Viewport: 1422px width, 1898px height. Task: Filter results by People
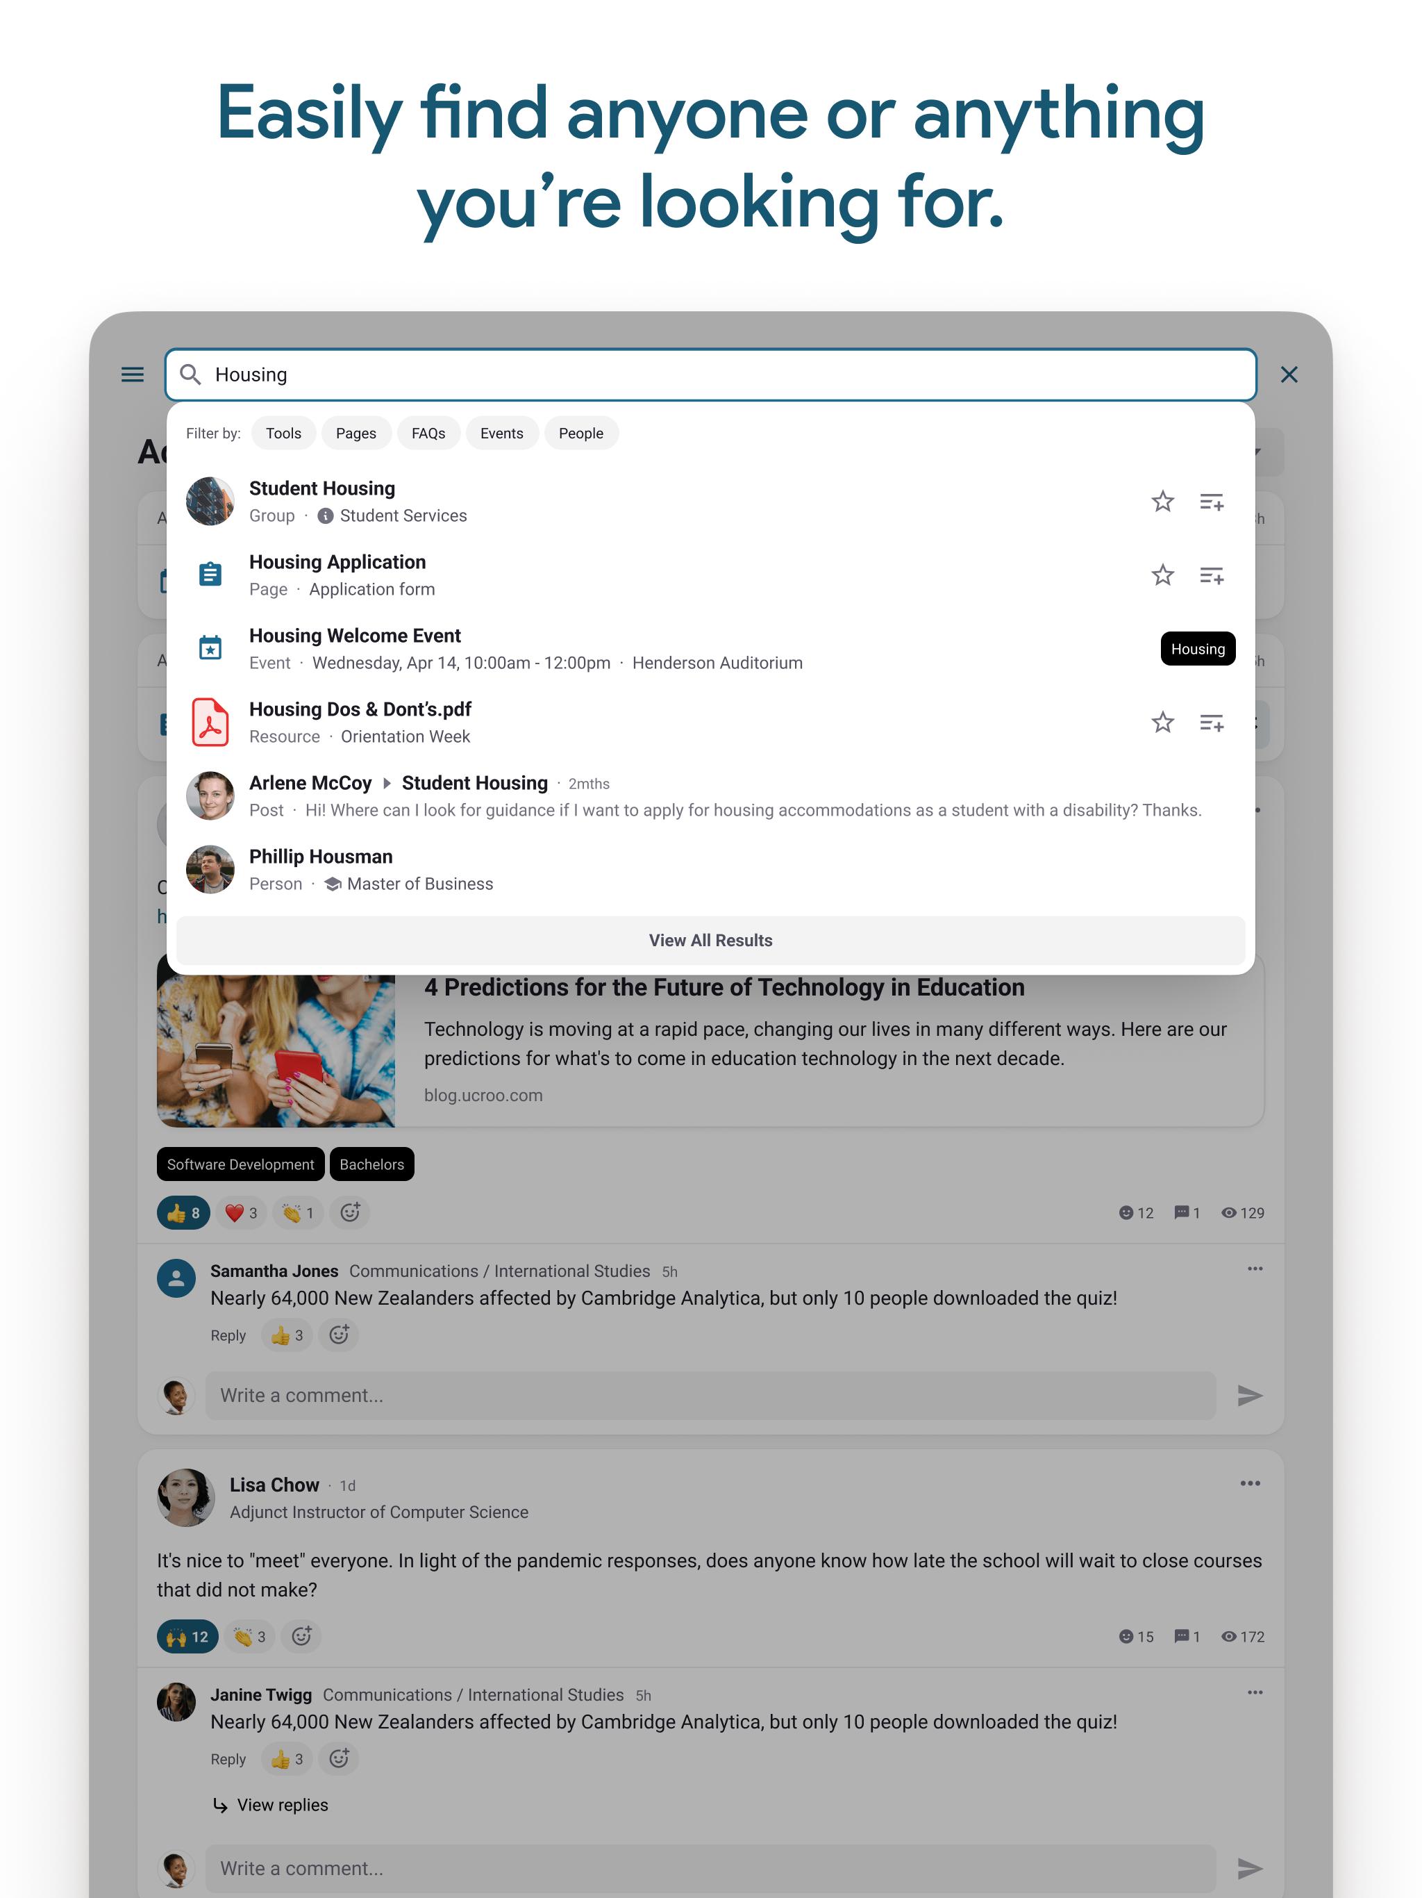[580, 434]
